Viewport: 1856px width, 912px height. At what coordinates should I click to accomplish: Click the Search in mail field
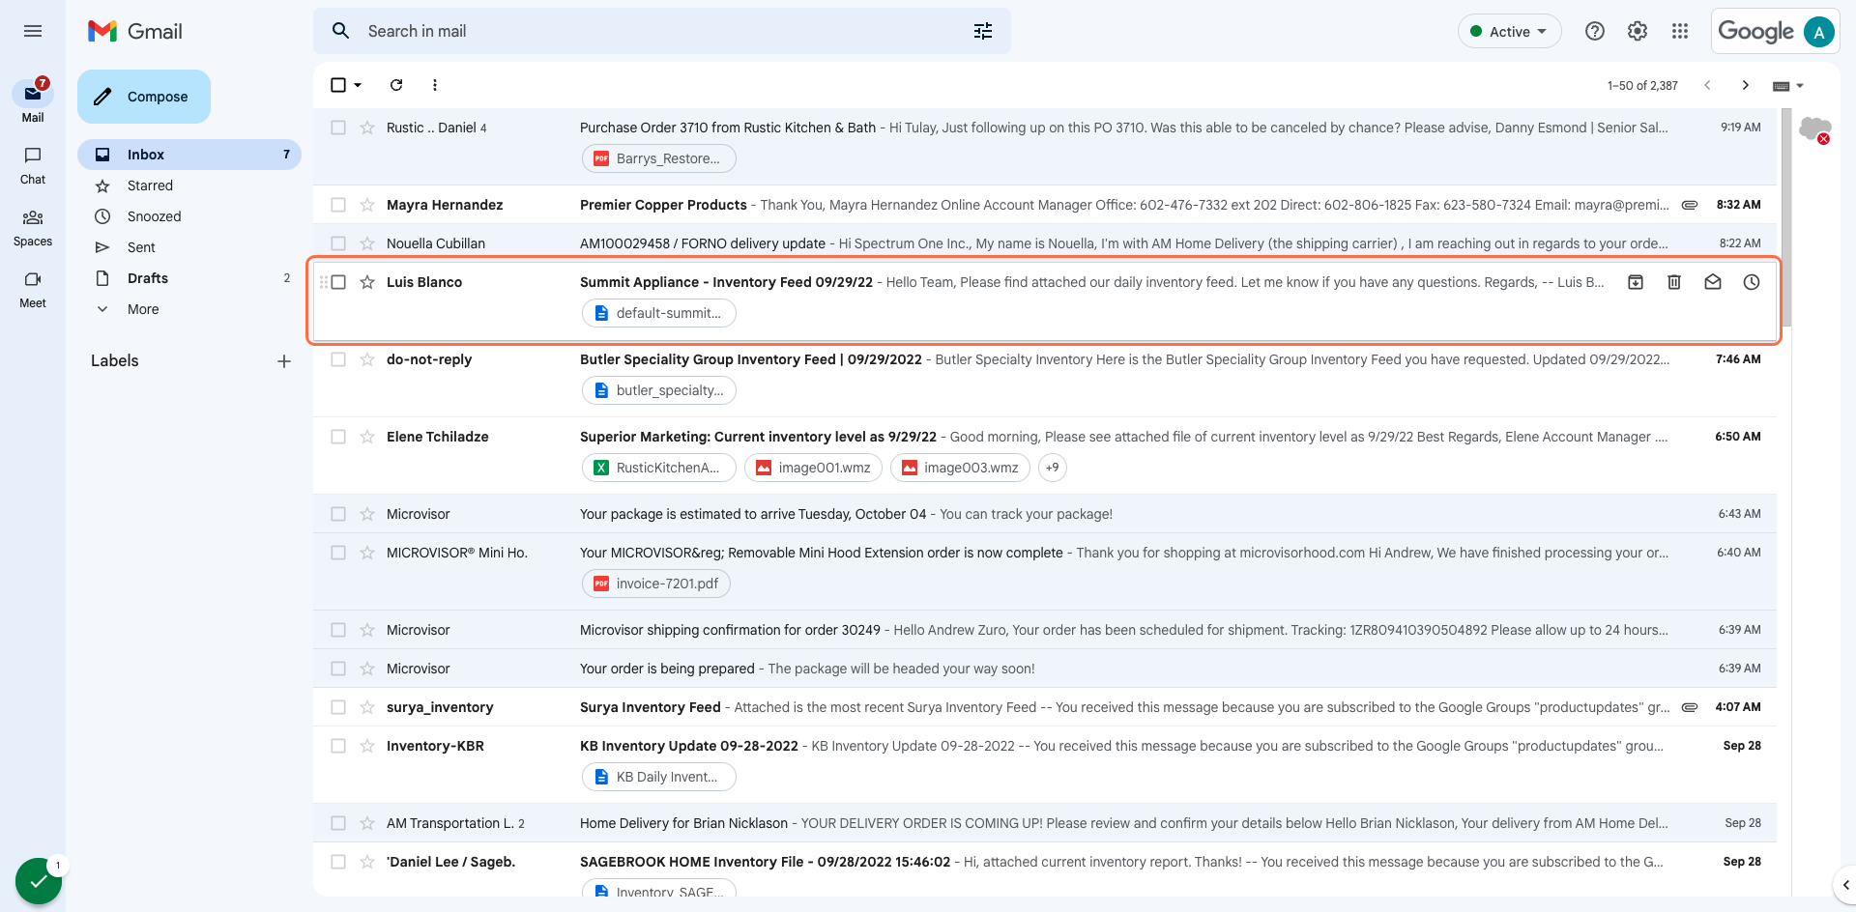(x=662, y=31)
